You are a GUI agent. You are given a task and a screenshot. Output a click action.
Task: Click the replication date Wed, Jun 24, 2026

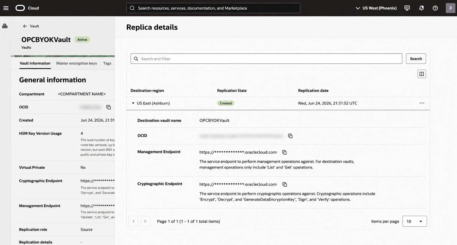[x=328, y=103]
